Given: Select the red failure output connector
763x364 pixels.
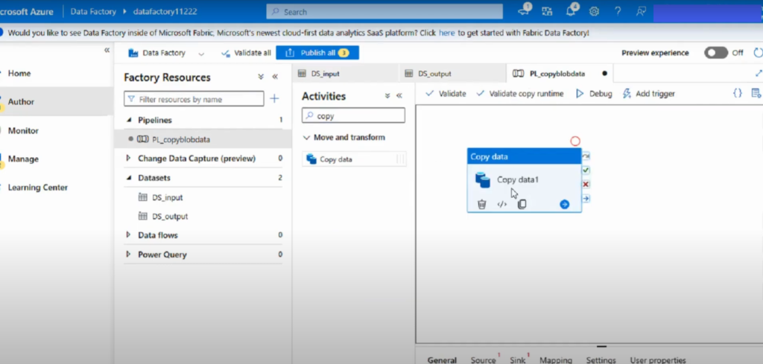Looking at the screenshot, I should coord(586,184).
